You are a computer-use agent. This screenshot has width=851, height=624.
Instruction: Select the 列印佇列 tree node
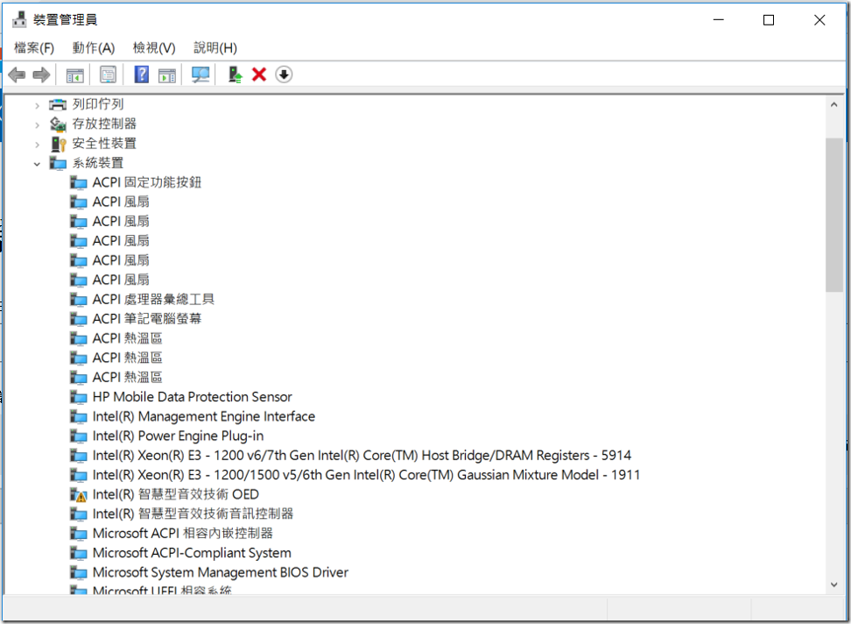(98, 104)
